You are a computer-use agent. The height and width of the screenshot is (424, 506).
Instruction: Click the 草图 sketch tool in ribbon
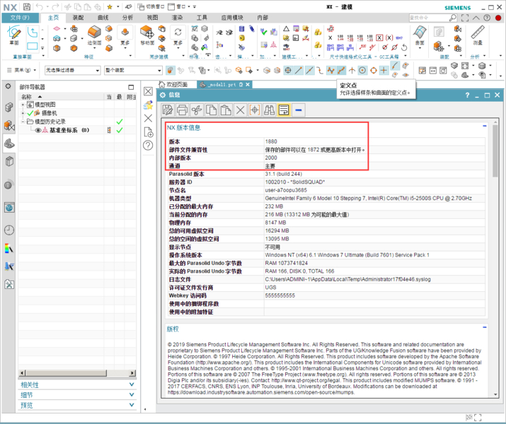click(15, 36)
